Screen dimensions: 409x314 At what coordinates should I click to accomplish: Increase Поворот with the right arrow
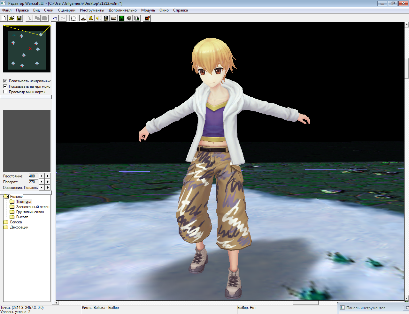pyautogui.click(x=48, y=182)
